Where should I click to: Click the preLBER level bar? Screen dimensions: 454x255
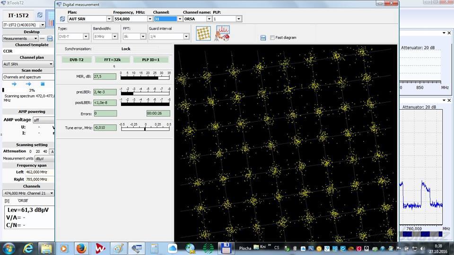coord(145,94)
